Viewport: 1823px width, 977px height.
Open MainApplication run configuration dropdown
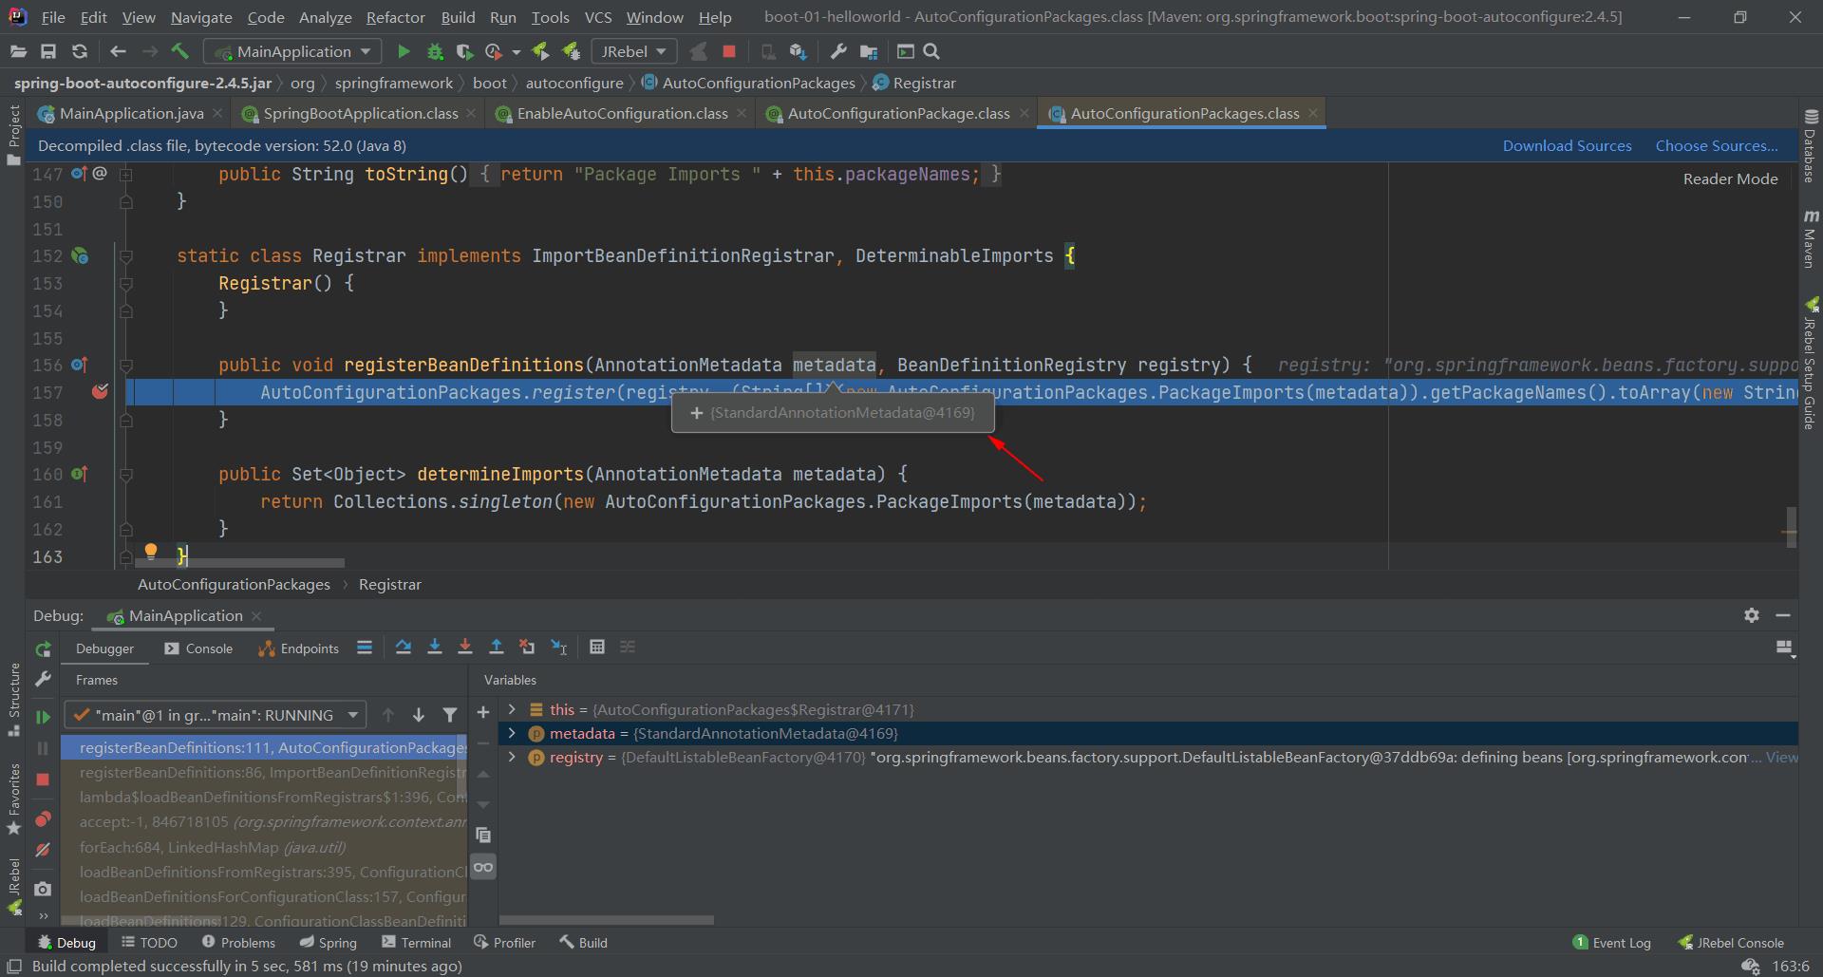point(294,51)
